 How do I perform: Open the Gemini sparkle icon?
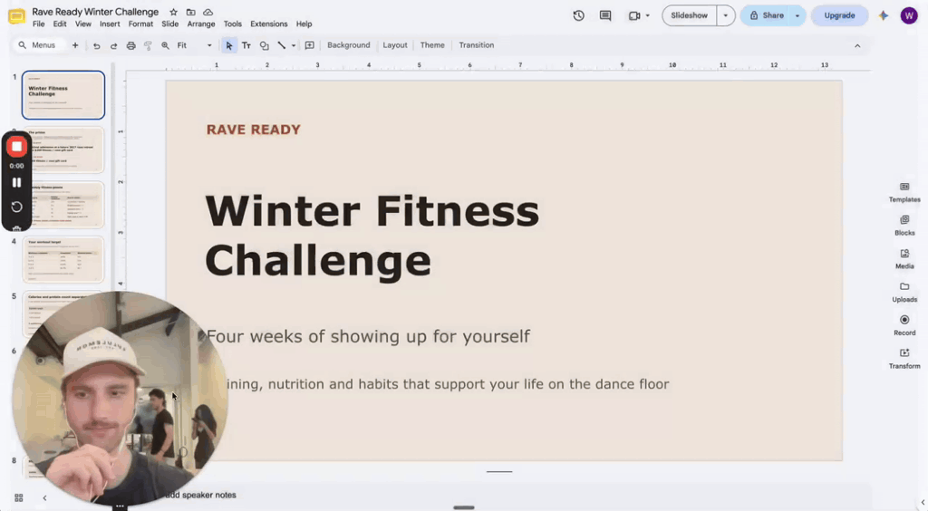(x=883, y=15)
